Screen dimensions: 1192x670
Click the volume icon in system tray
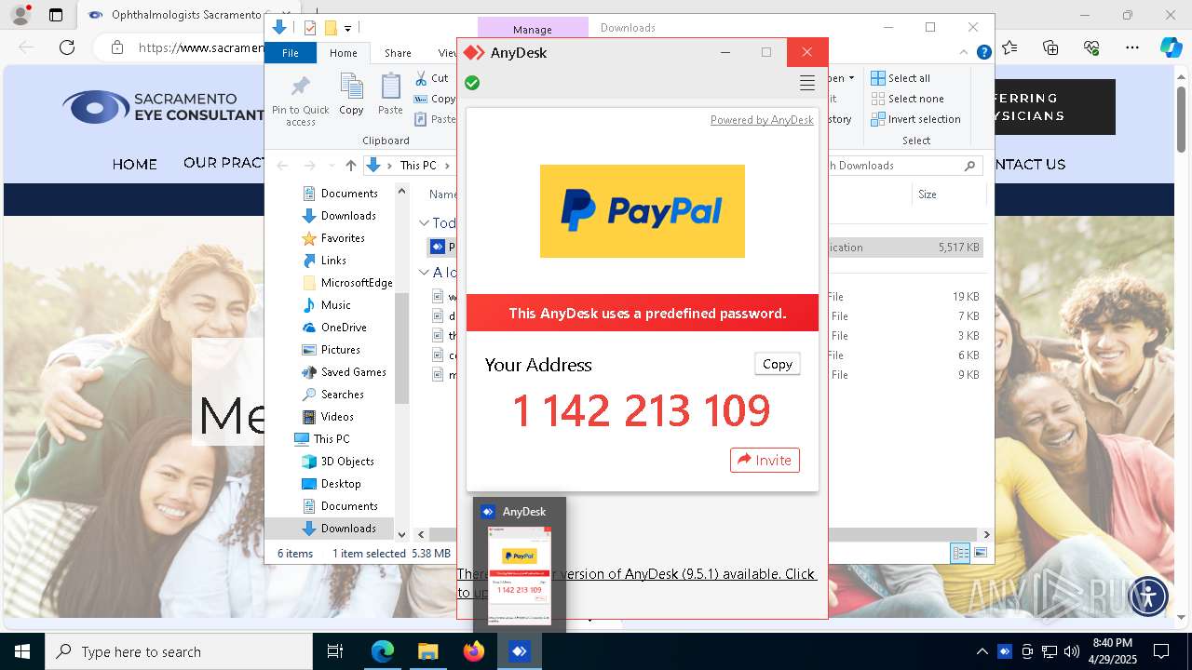coord(1072,652)
